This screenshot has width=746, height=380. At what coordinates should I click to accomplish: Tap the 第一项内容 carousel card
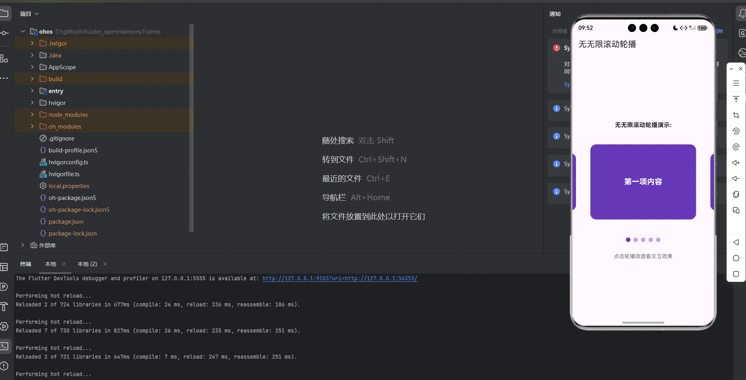click(643, 182)
